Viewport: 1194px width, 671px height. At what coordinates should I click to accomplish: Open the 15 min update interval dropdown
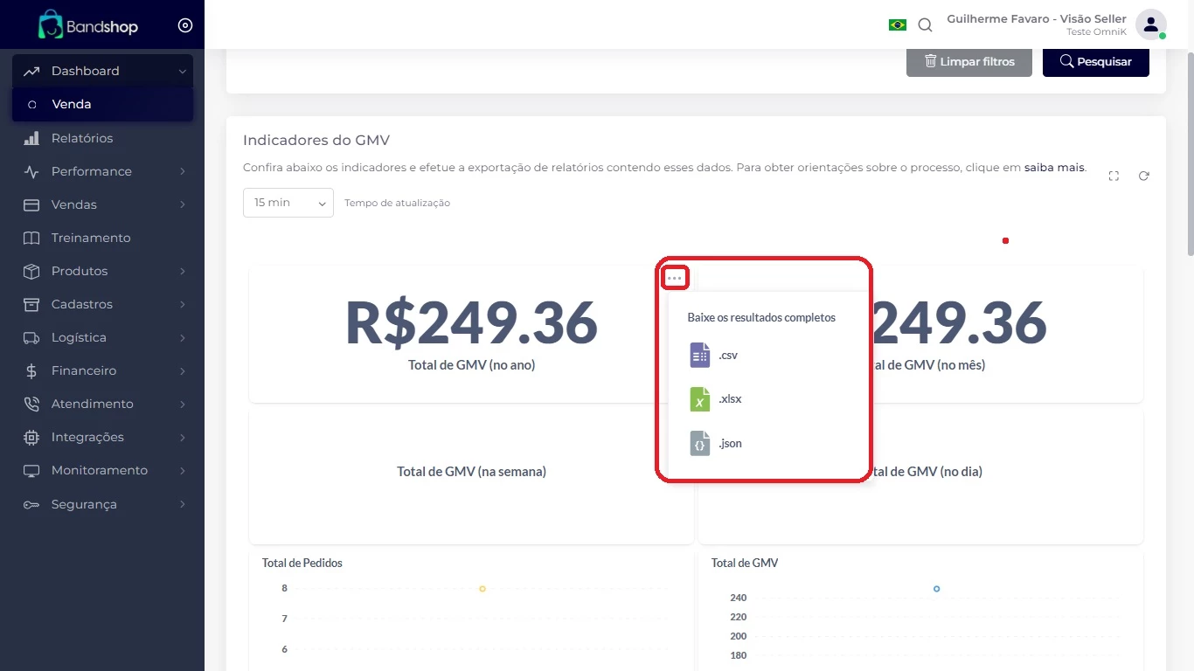point(288,203)
